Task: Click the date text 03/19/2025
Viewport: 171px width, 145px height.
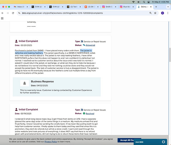Action: [26, 114]
